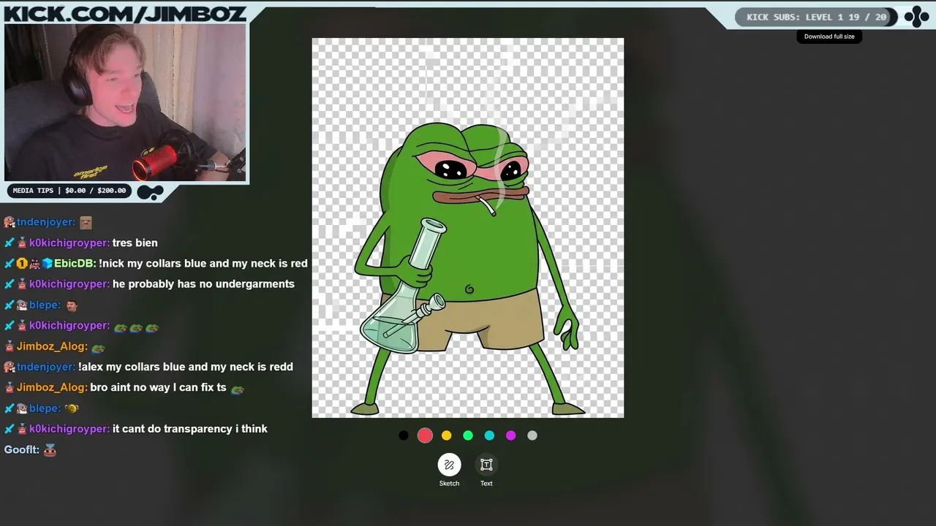Click k0kichigroyper's name beside "tres bien"
This screenshot has height=526, width=936.
[x=69, y=243]
